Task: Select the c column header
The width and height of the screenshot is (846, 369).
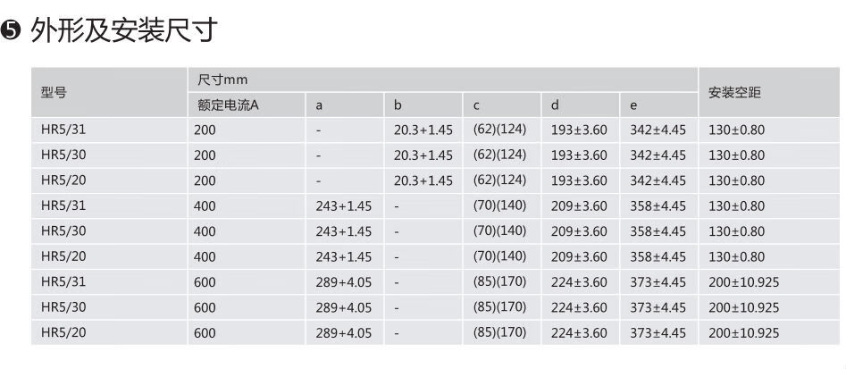Action: [x=477, y=105]
